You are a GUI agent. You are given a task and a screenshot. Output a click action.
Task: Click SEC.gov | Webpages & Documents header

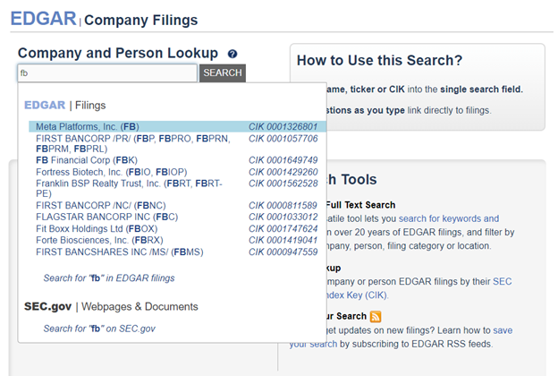pos(111,306)
